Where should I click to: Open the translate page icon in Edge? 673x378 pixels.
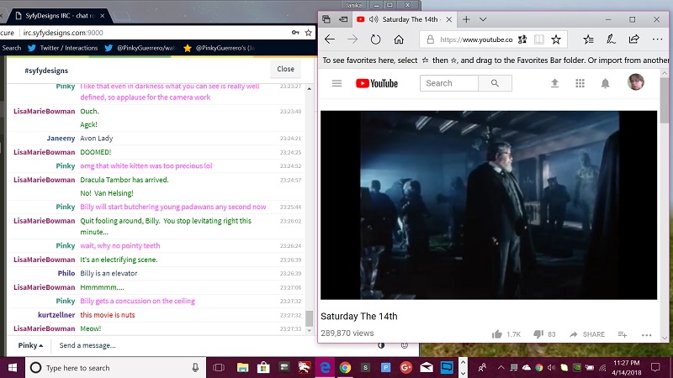tap(522, 39)
